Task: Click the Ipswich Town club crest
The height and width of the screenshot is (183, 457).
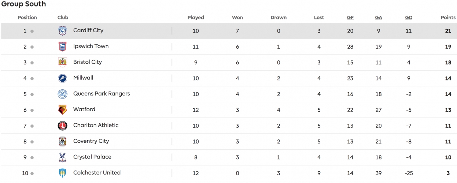Action: 63,47
